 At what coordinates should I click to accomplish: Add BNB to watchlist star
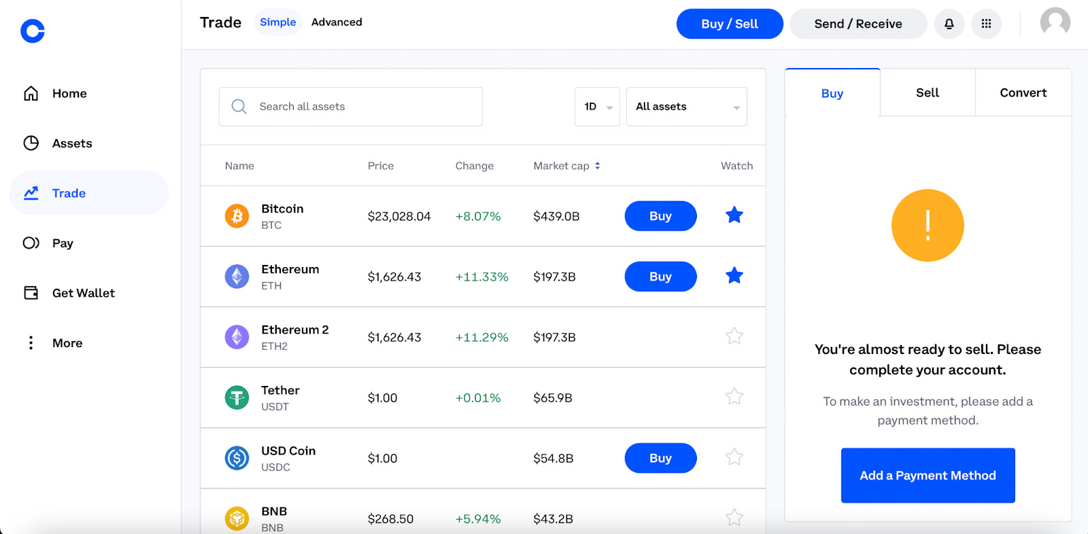[734, 518]
